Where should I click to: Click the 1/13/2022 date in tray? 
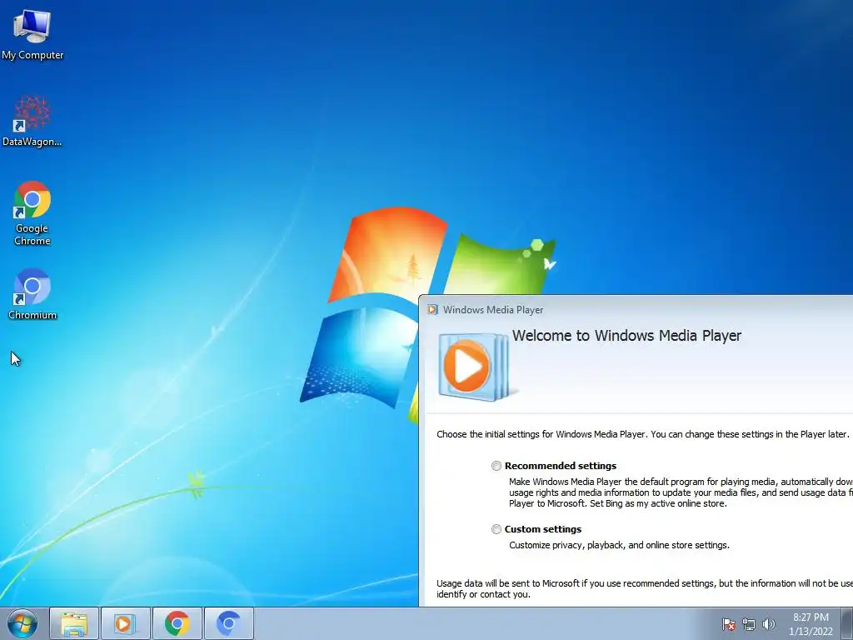tap(811, 632)
